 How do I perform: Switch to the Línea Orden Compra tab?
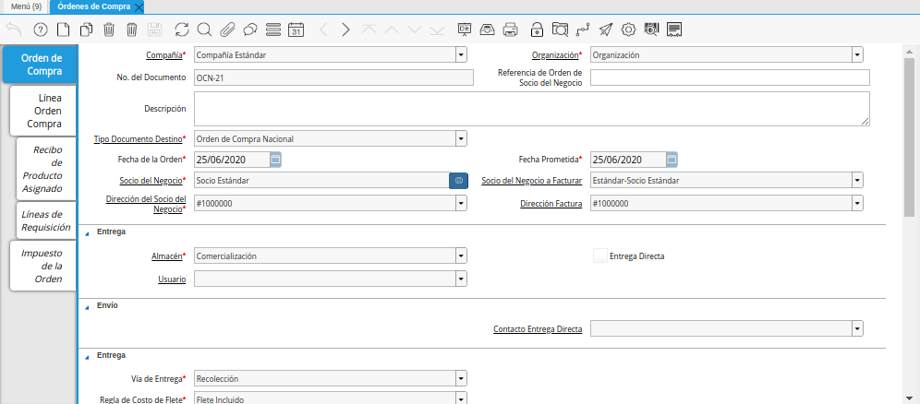[43, 110]
